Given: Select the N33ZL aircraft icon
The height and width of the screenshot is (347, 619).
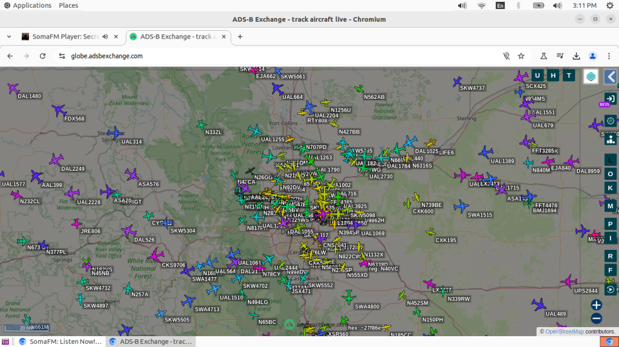Looking at the screenshot, I should pyautogui.click(x=201, y=125).
